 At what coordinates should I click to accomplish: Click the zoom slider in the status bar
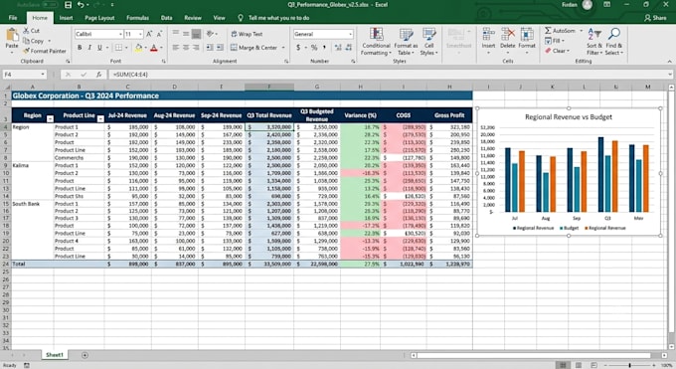(x=629, y=365)
